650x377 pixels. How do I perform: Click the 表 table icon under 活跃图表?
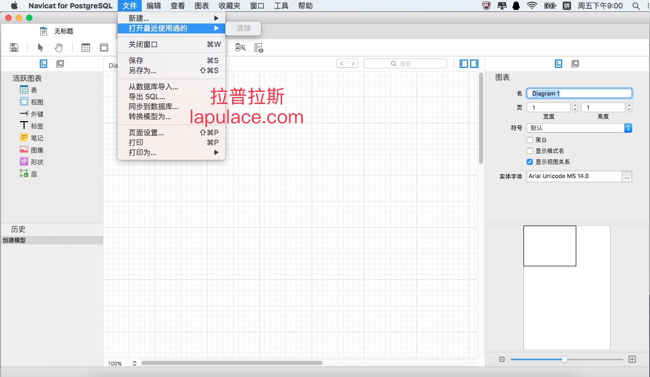tap(24, 90)
